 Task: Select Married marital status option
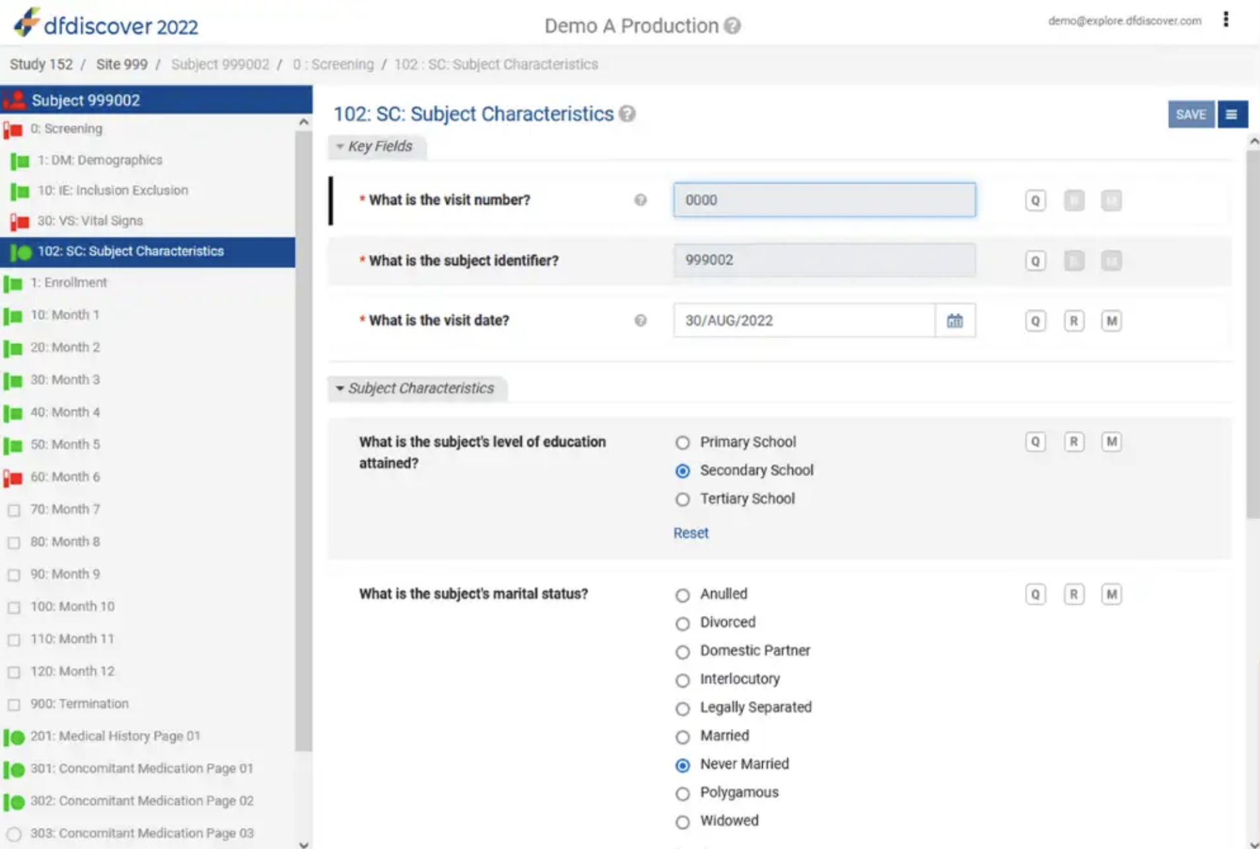682,737
